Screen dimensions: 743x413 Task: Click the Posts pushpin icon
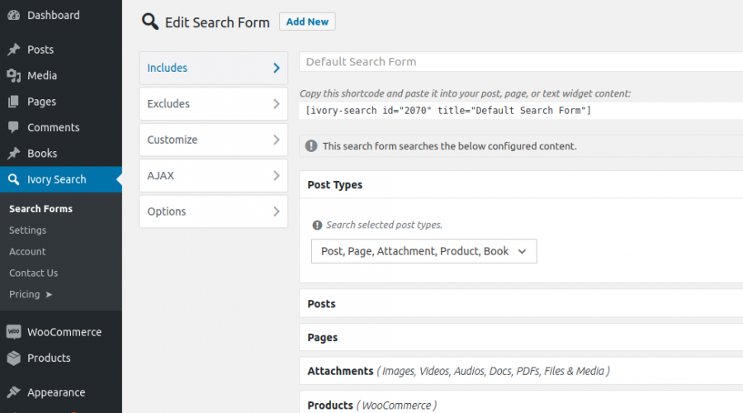coord(14,50)
